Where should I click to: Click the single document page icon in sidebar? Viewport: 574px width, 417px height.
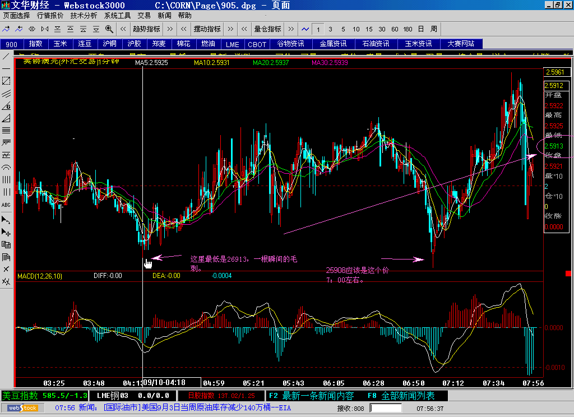(6, 257)
